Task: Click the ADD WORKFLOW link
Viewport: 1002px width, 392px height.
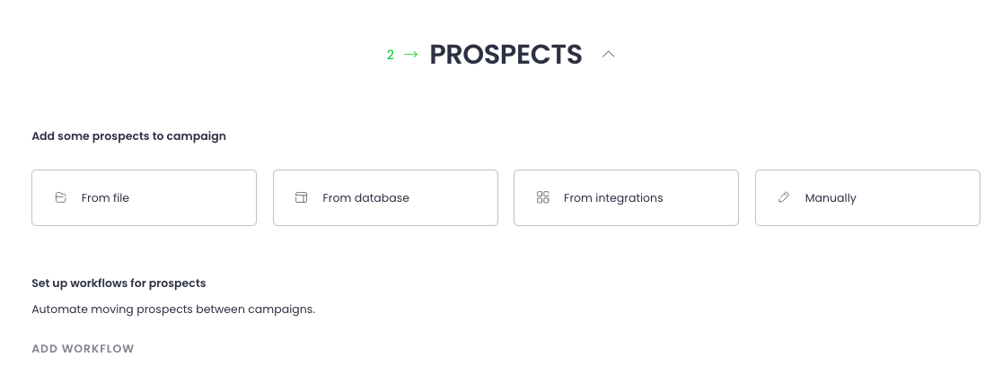Action: click(83, 349)
